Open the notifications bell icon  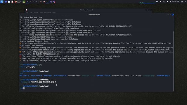(167, 2)
